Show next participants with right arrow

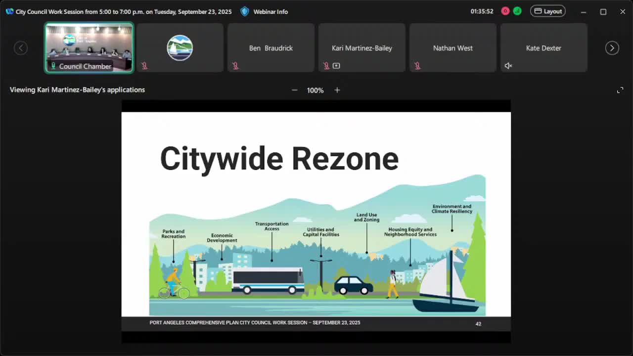pos(612,48)
